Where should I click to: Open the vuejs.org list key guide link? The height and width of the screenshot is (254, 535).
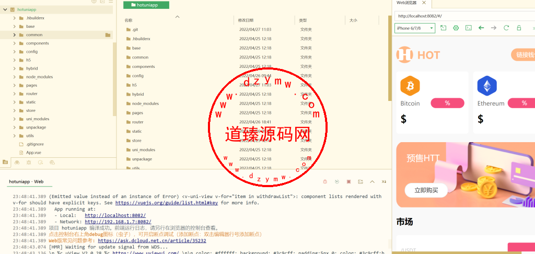(x=167, y=203)
